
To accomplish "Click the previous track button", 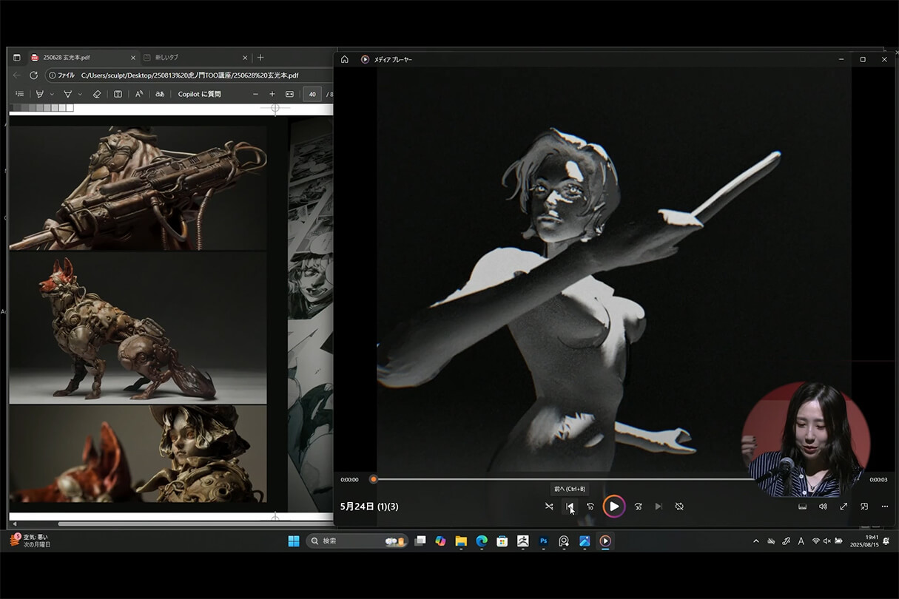I will point(570,507).
